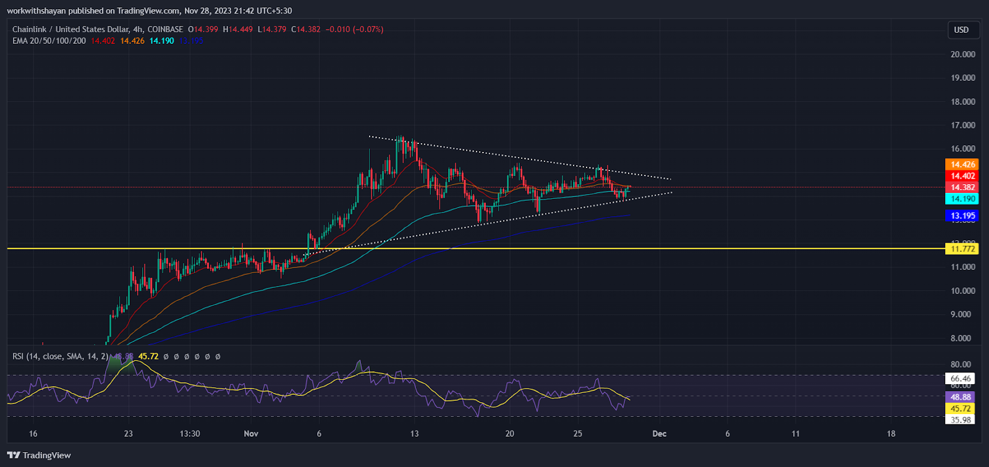Click the 16.000 price axis tick
Image resolution: width=989 pixels, height=467 pixels.
tap(962, 149)
